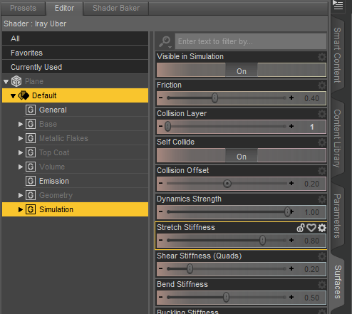This screenshot has height=314, width=352.
Task: Increase Friction with plus button
Action: (291, 98)
